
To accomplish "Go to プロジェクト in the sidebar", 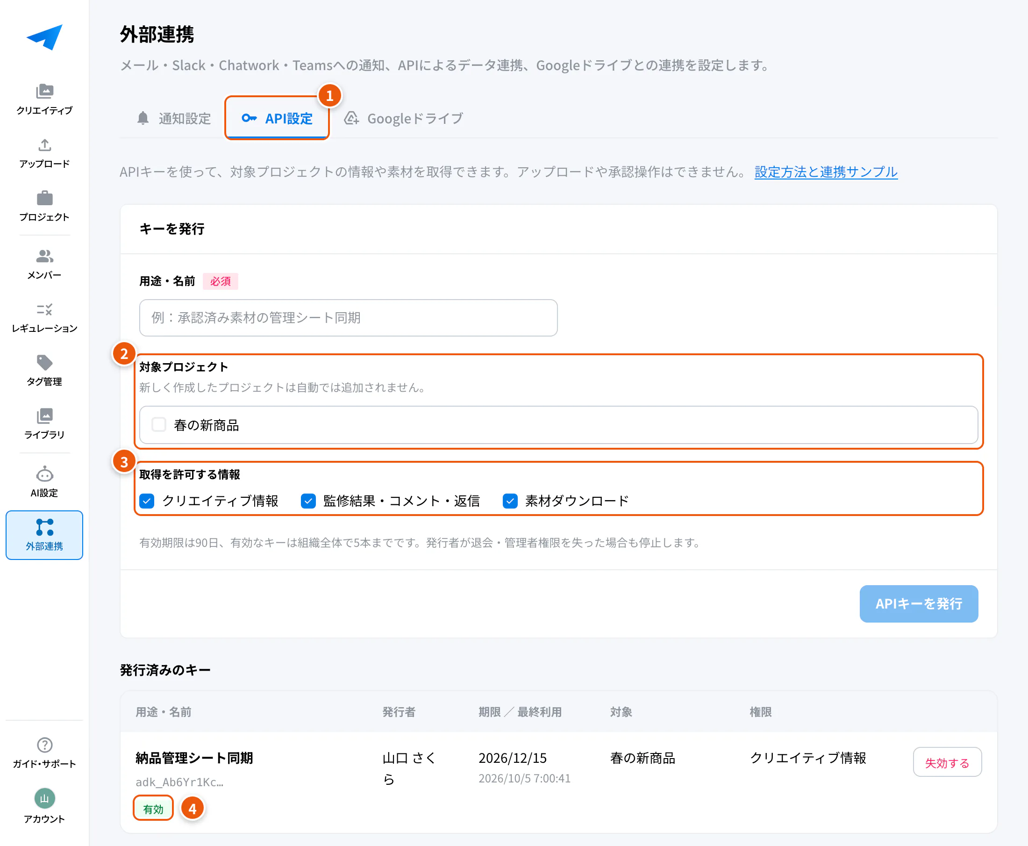I will tap(44, 206).
